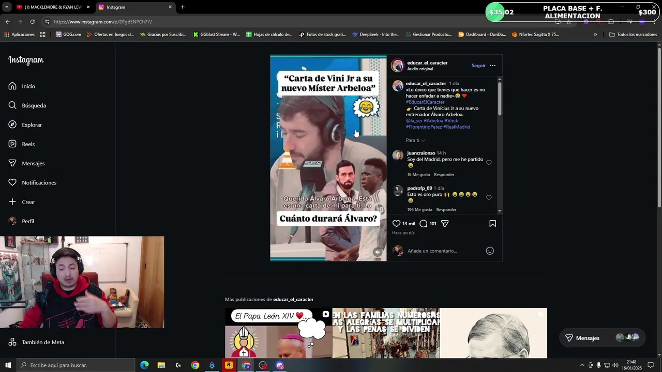This screenshot has height=372, width=662.
Task: Open the post's three-dot options menu
Action: click(x=492, y=66)
